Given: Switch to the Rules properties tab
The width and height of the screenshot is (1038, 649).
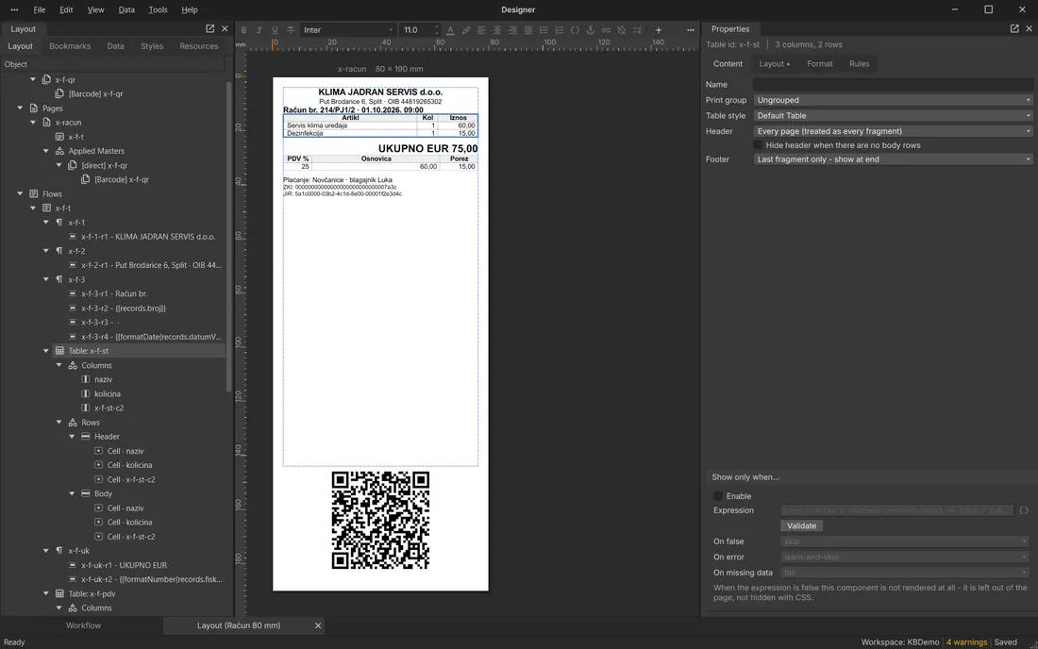Looking at the screenshot, I should tap(860, 64).
